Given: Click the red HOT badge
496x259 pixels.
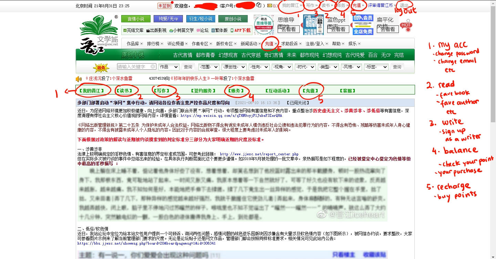Looking at the screenshot, I should [406, 25].
